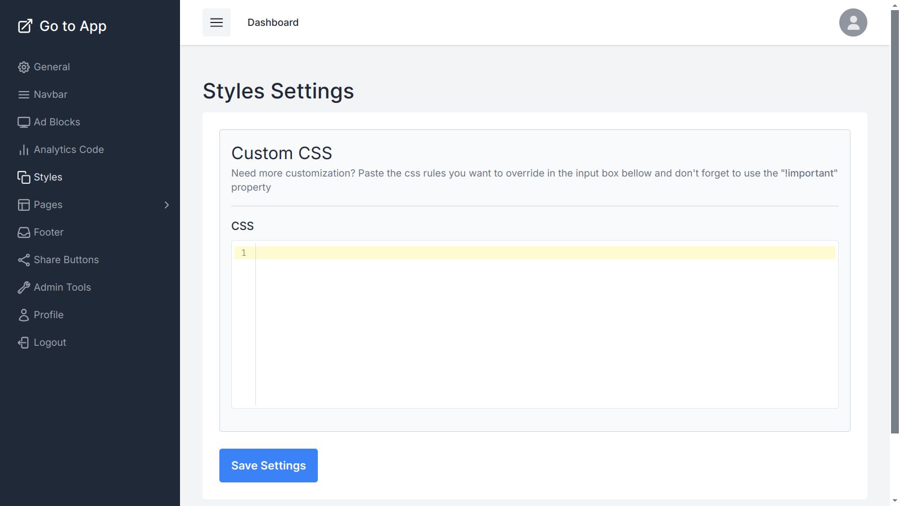
Task: Toggle sidebar with hamburger menu button
Action: point(217,22)
